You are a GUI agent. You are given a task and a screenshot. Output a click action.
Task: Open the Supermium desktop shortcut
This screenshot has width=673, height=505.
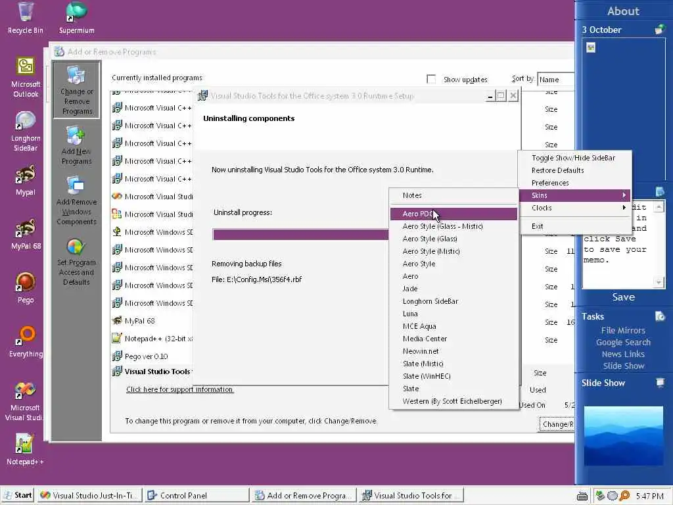click(76, 18)
